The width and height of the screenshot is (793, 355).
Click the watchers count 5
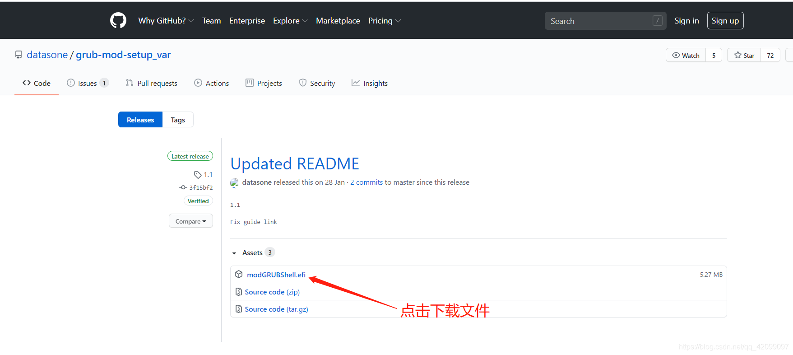(x=714, y=55)
